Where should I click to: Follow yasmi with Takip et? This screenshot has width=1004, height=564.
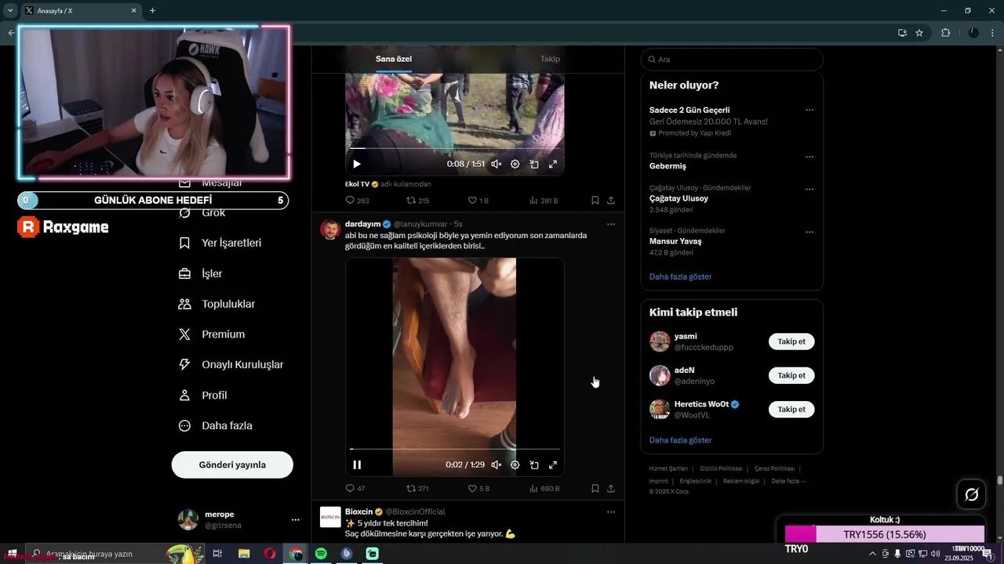click(791, 342)
